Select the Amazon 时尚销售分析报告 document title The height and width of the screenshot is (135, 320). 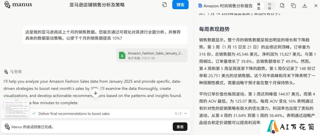click(228, 6)
